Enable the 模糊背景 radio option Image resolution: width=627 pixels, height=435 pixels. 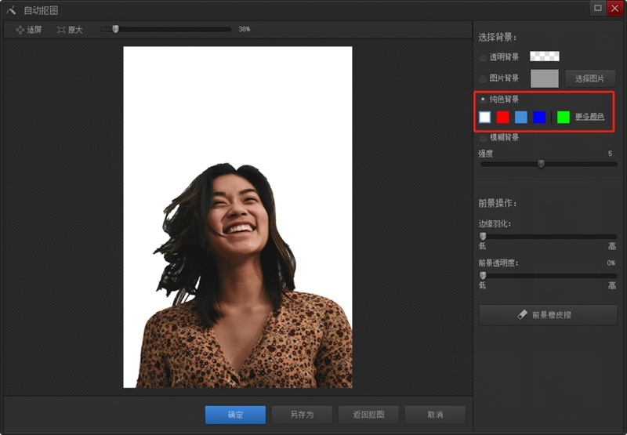point(483,138)
